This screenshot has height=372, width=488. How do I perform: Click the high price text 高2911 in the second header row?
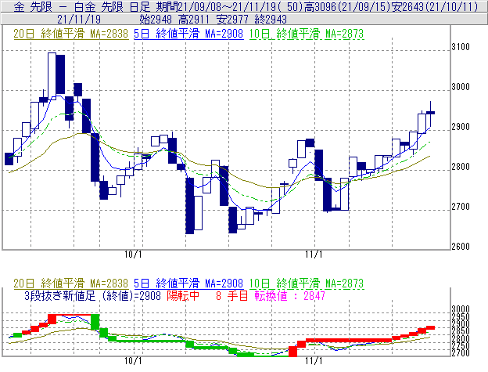click(194, 20)
